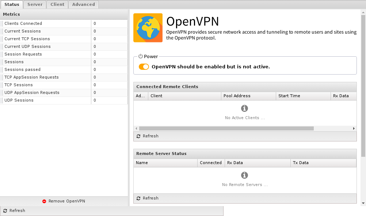
Task: Click Remove OpenVPN button
Action: (64, 201)
